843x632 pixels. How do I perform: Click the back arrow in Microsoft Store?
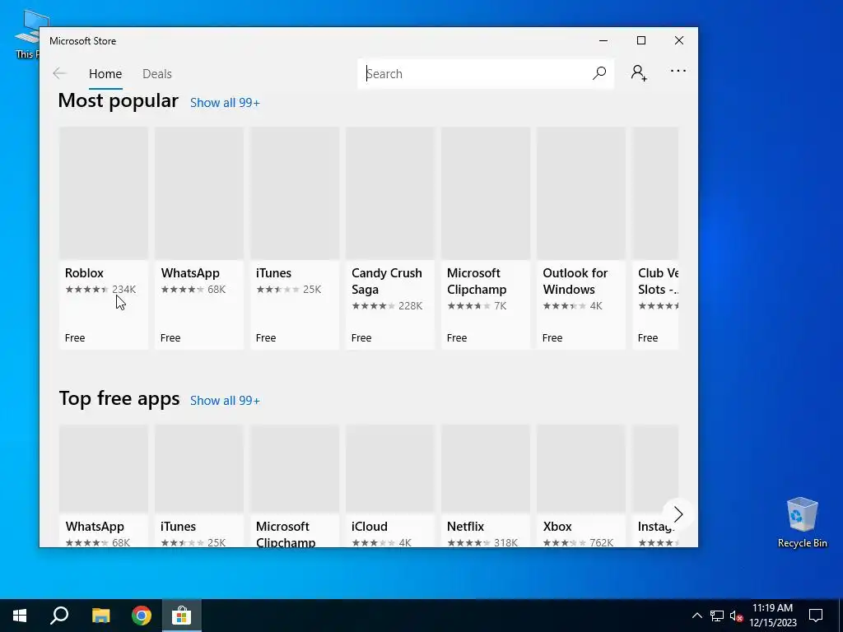tap(59, 73)
